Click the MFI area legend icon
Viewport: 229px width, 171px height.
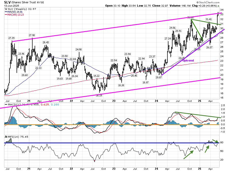click(6, 137)
